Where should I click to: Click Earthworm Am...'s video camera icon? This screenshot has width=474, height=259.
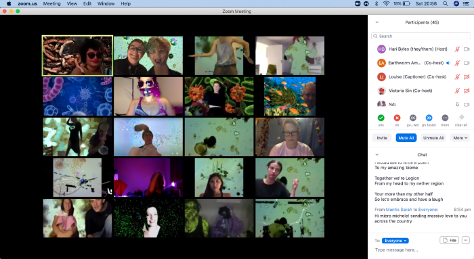[467, 63]
